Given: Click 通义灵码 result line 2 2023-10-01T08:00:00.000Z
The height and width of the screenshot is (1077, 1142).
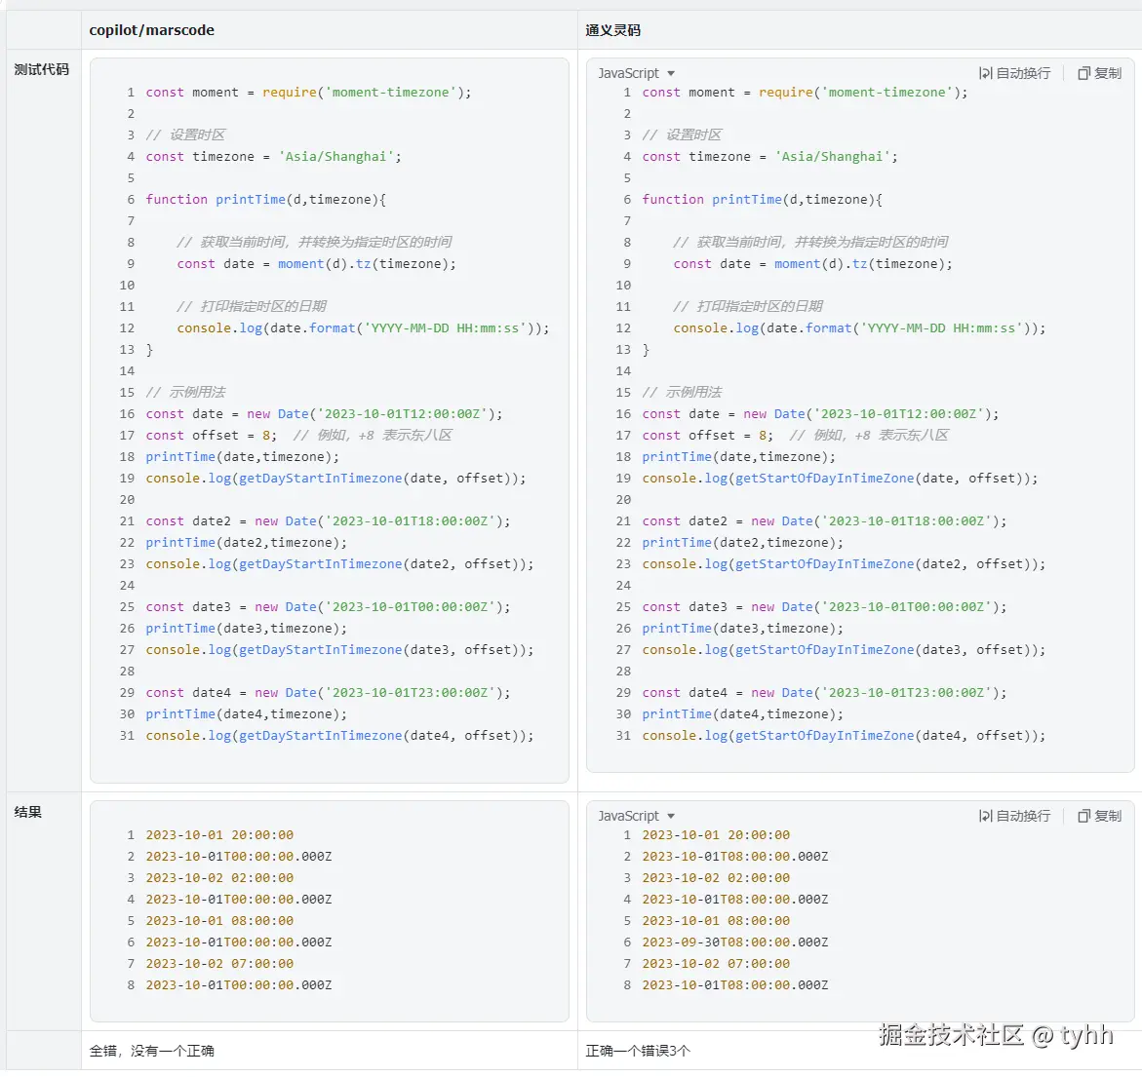Looking at the screenshot, I should click(735, 858).
